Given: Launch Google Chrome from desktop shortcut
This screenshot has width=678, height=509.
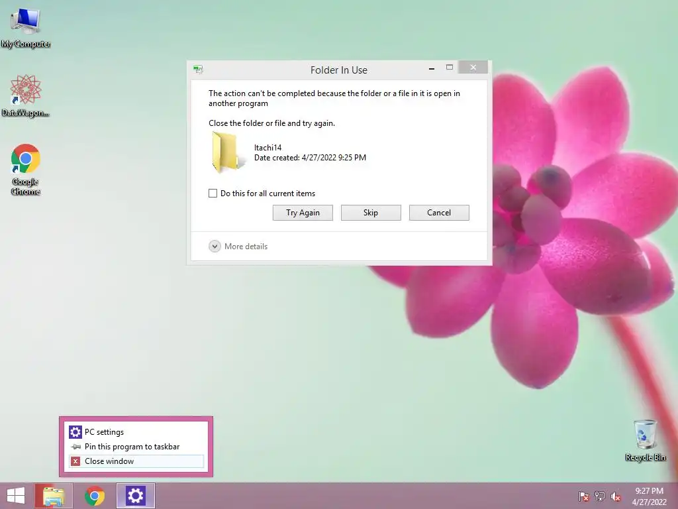Looking at the screenshot, I should tap(26, 170).
